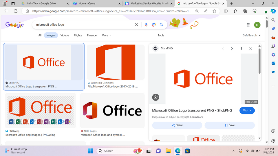Open Edge sidebar tools briefcase icon
278x156 pixels.
pos(273,37)
